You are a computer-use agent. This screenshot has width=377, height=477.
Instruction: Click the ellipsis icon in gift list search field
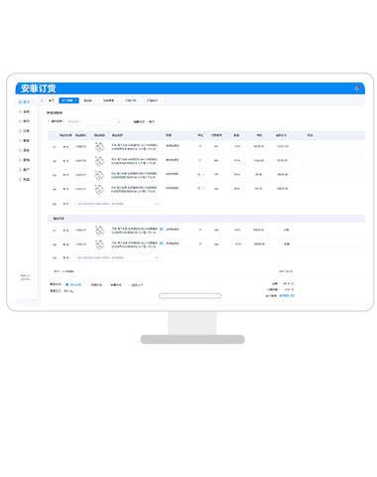157,257
